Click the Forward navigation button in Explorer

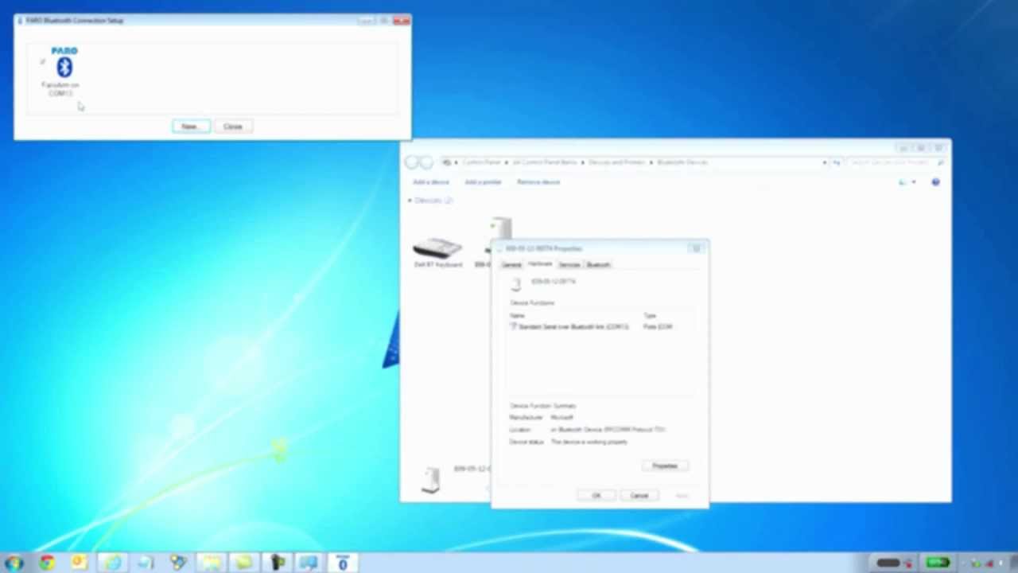pos(426,162)
